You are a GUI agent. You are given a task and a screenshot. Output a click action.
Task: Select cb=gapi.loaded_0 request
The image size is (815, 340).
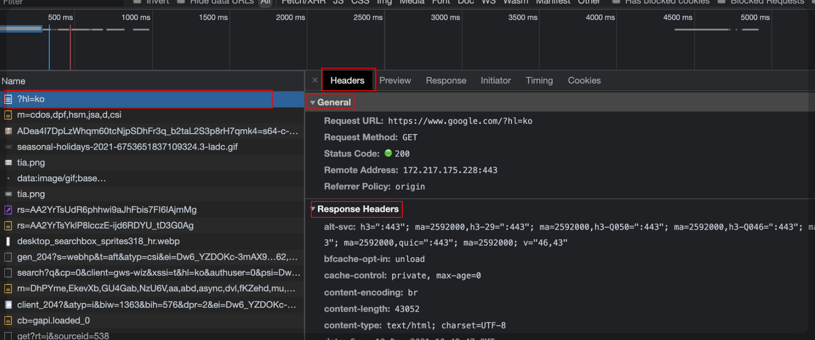(152, 321)
